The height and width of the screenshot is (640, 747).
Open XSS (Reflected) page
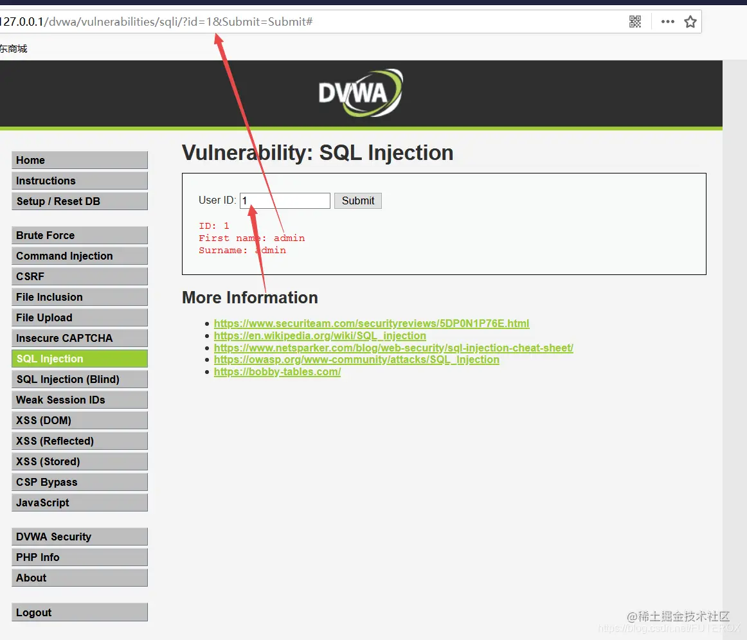tap(80, 440)
